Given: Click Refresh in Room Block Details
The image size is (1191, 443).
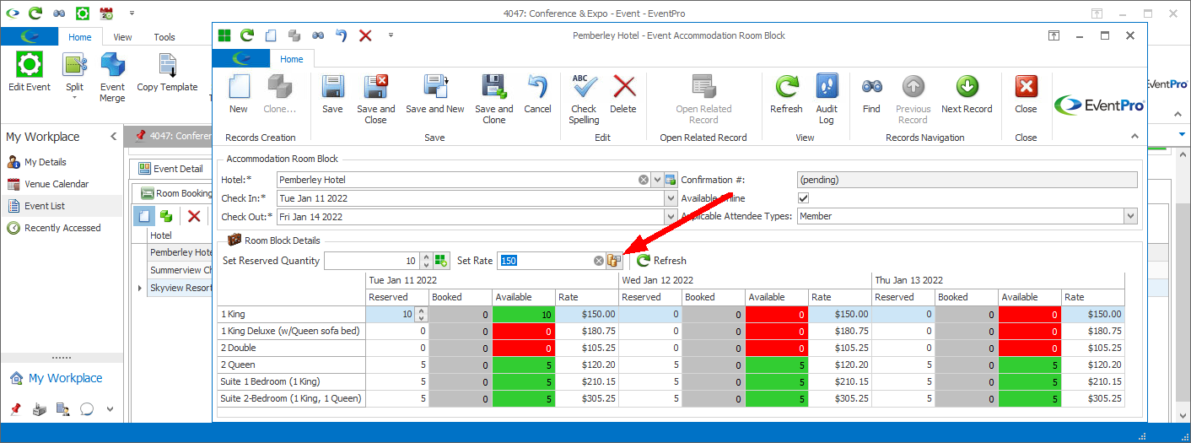Looking at the screenshot, I should 662,261.
